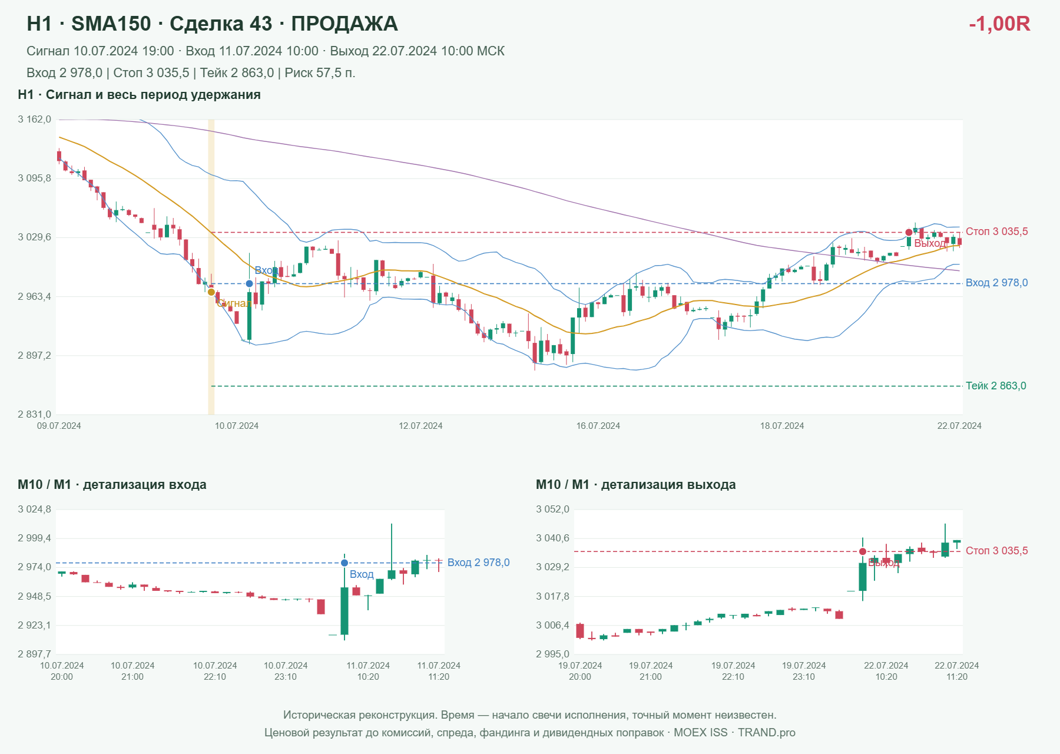This screenshot has height=754, width=1060.
Task: Click the -1,00R result value
Action: pyautogui.click(x=999, y=24)
